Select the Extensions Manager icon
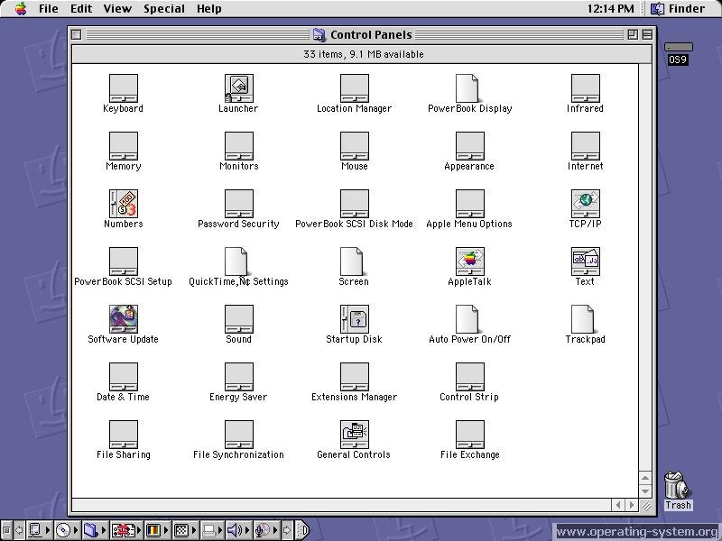 tap(354, 377)
